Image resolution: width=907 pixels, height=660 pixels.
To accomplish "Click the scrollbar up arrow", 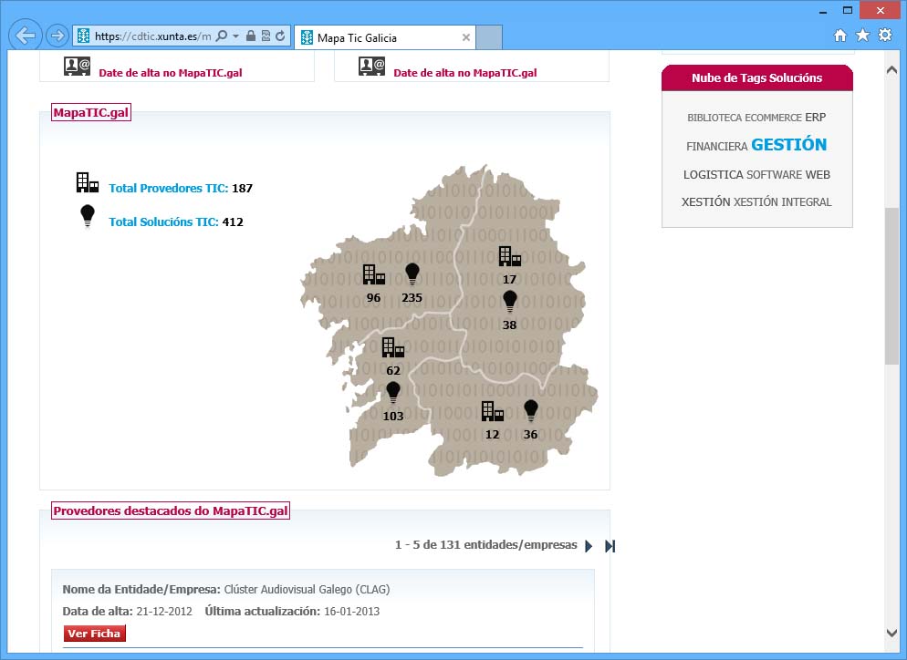I will (891, 70).
